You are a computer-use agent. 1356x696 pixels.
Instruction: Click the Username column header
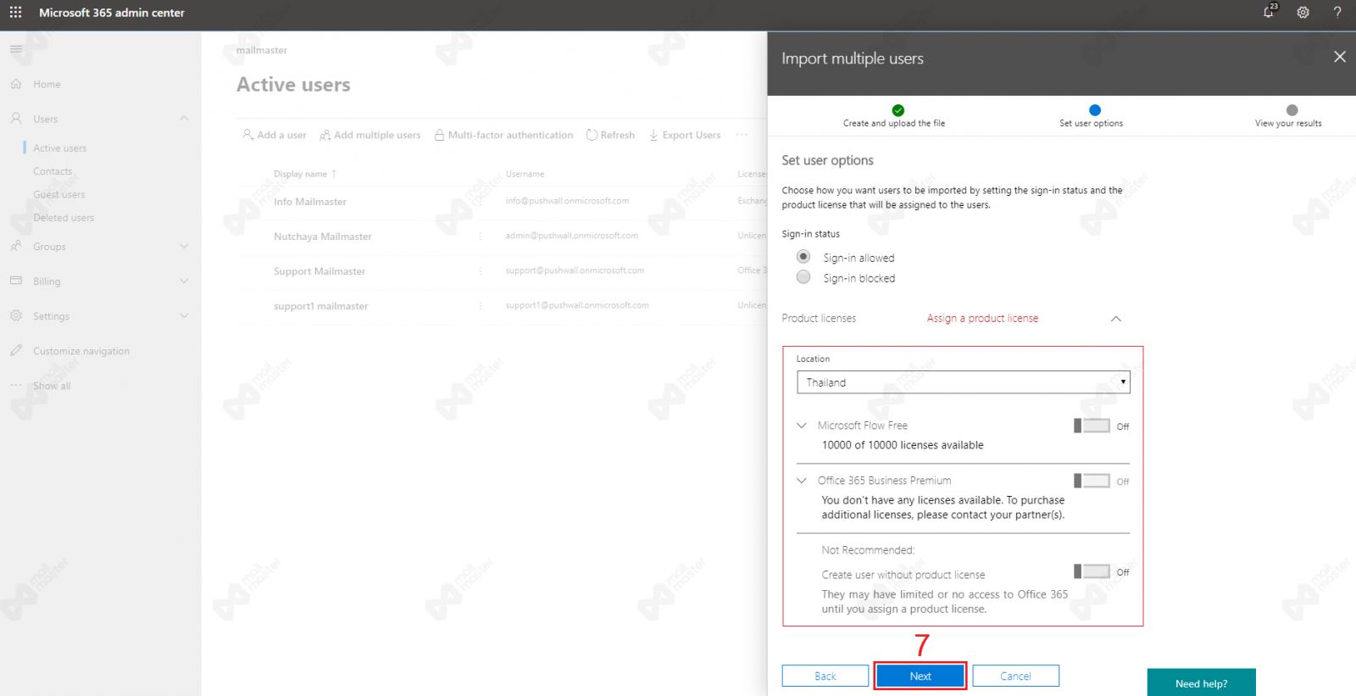point(525,174)
